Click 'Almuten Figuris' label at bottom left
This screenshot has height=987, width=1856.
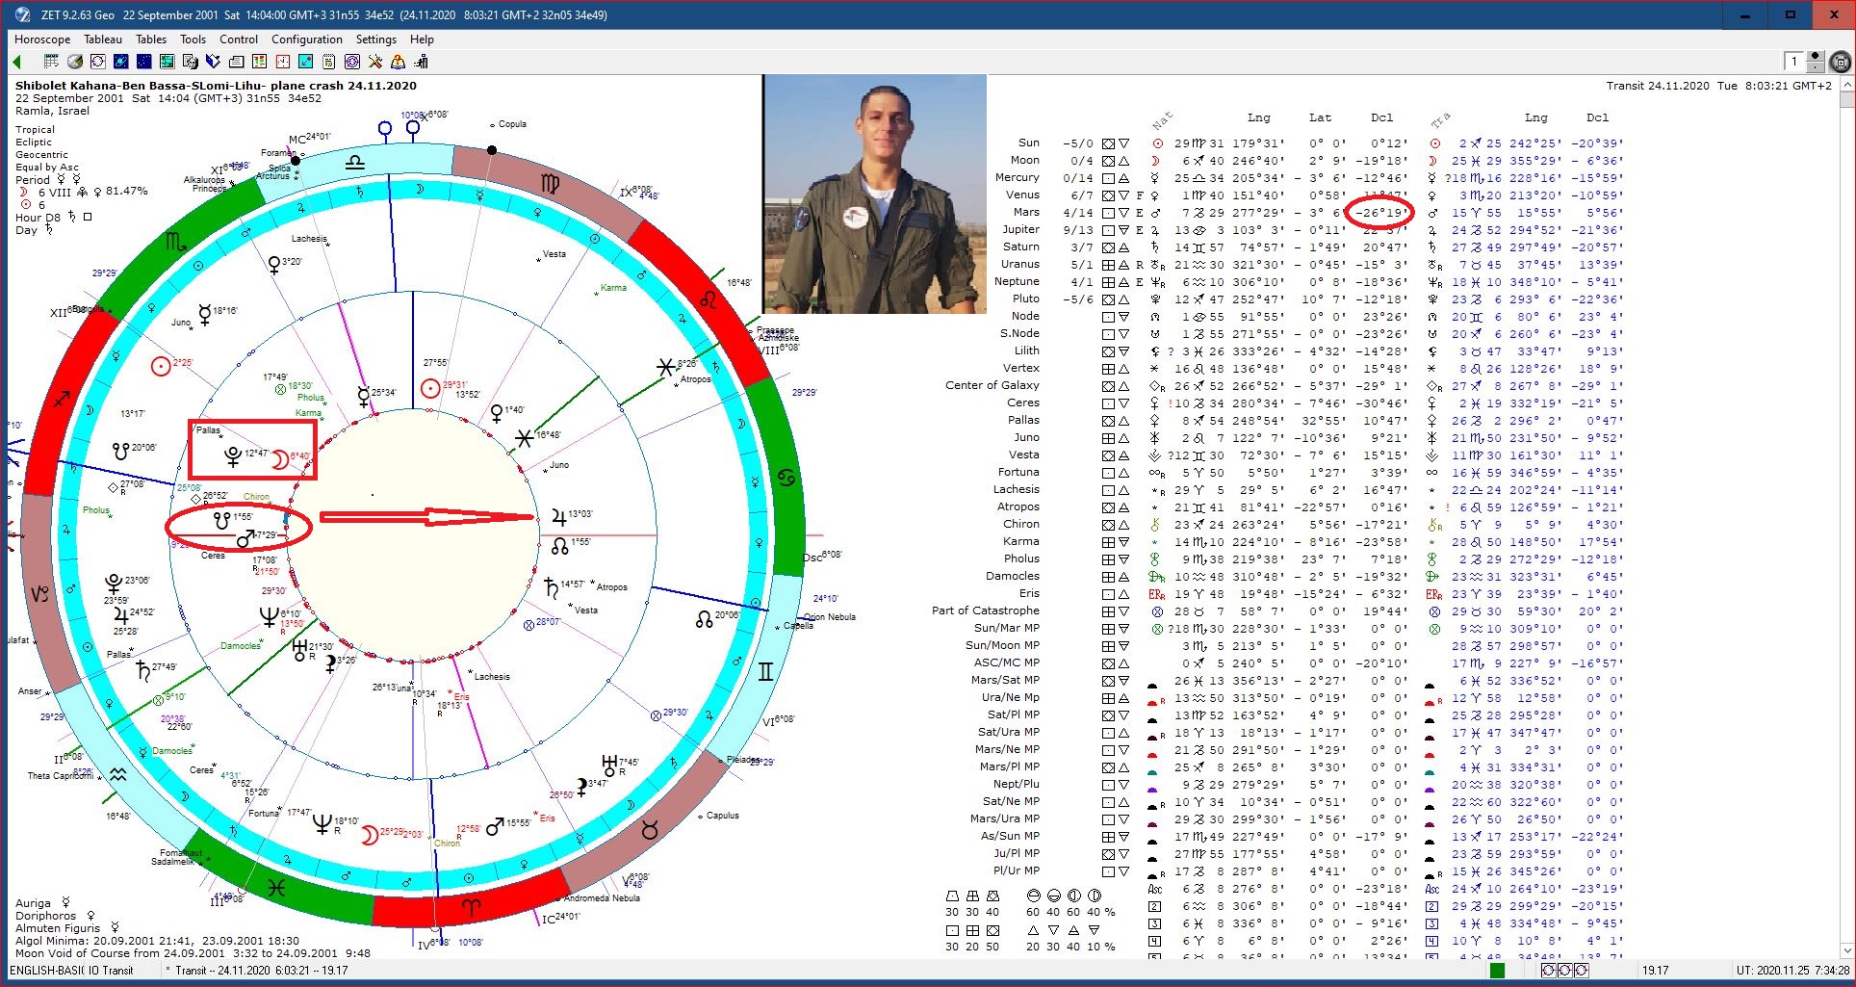tap(58, 928)
